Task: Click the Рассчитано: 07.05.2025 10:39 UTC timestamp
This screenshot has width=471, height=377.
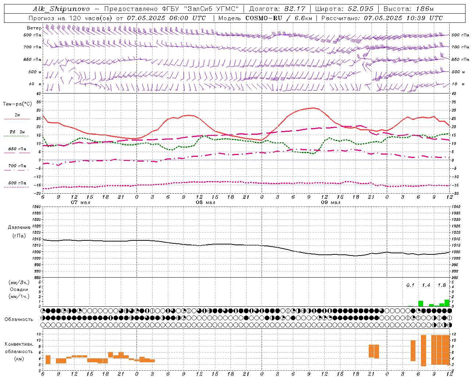Action: pyautogui.click(x=382, y=18)
